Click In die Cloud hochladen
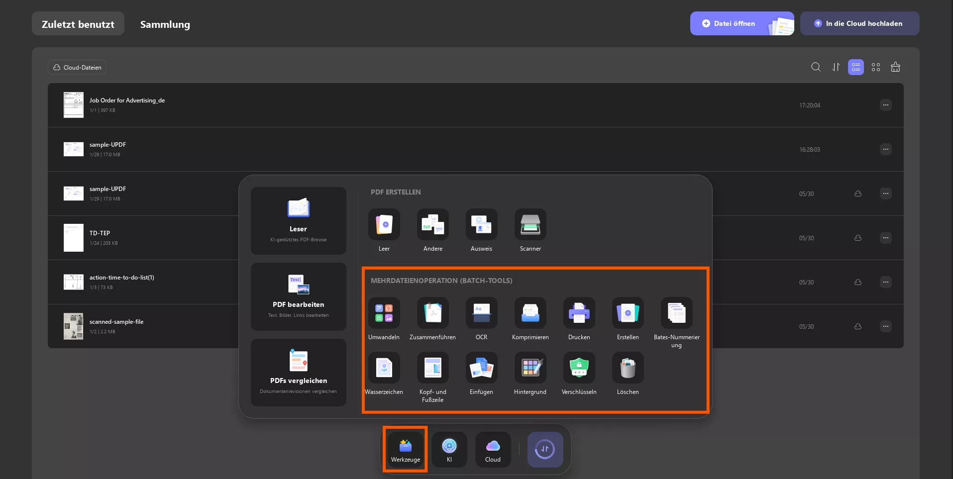Screen dimensions: 953x479 (x=859, y=23)
